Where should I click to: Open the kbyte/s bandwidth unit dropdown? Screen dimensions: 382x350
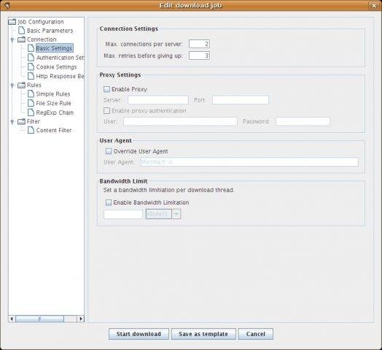coord(176,214)
